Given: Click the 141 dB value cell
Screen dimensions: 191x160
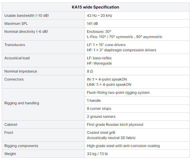Looking at the screenshot, I should tap(92, 23).
